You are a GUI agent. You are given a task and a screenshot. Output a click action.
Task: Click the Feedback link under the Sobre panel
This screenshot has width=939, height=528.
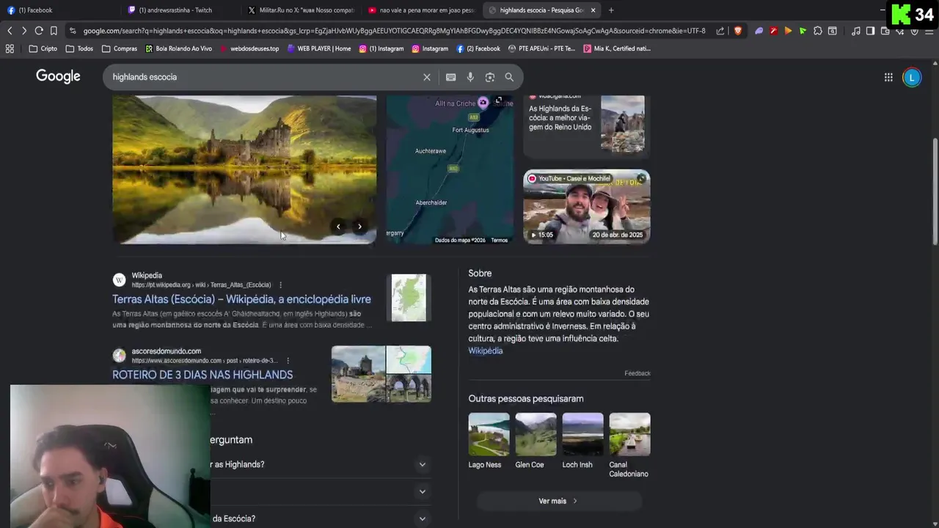pos(637,373)
